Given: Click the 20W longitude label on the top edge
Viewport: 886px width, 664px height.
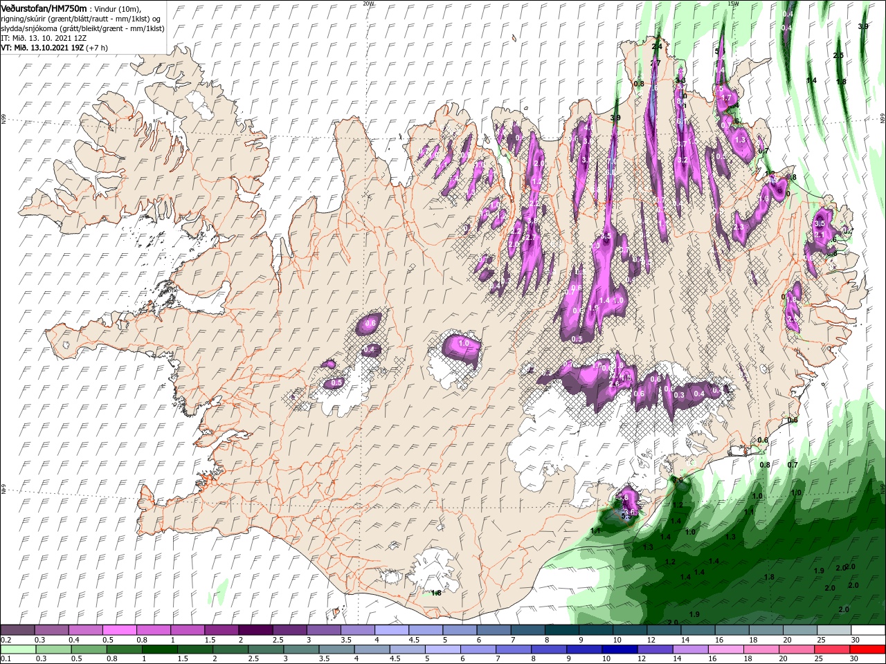Looking at the screenshot, I should [368, 3].
